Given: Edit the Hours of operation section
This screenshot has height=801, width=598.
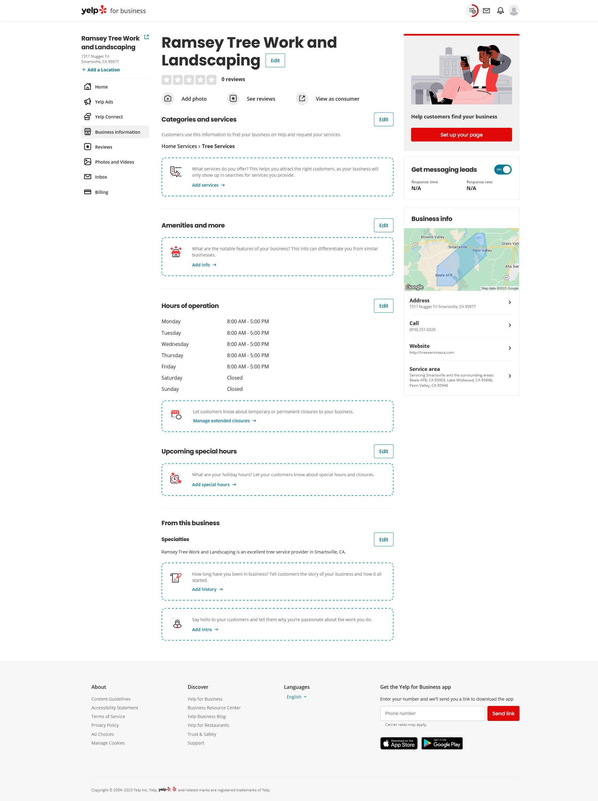Looking at the screenshot, I should pos(383,306).
